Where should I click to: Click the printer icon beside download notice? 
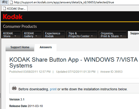(14, 88)
